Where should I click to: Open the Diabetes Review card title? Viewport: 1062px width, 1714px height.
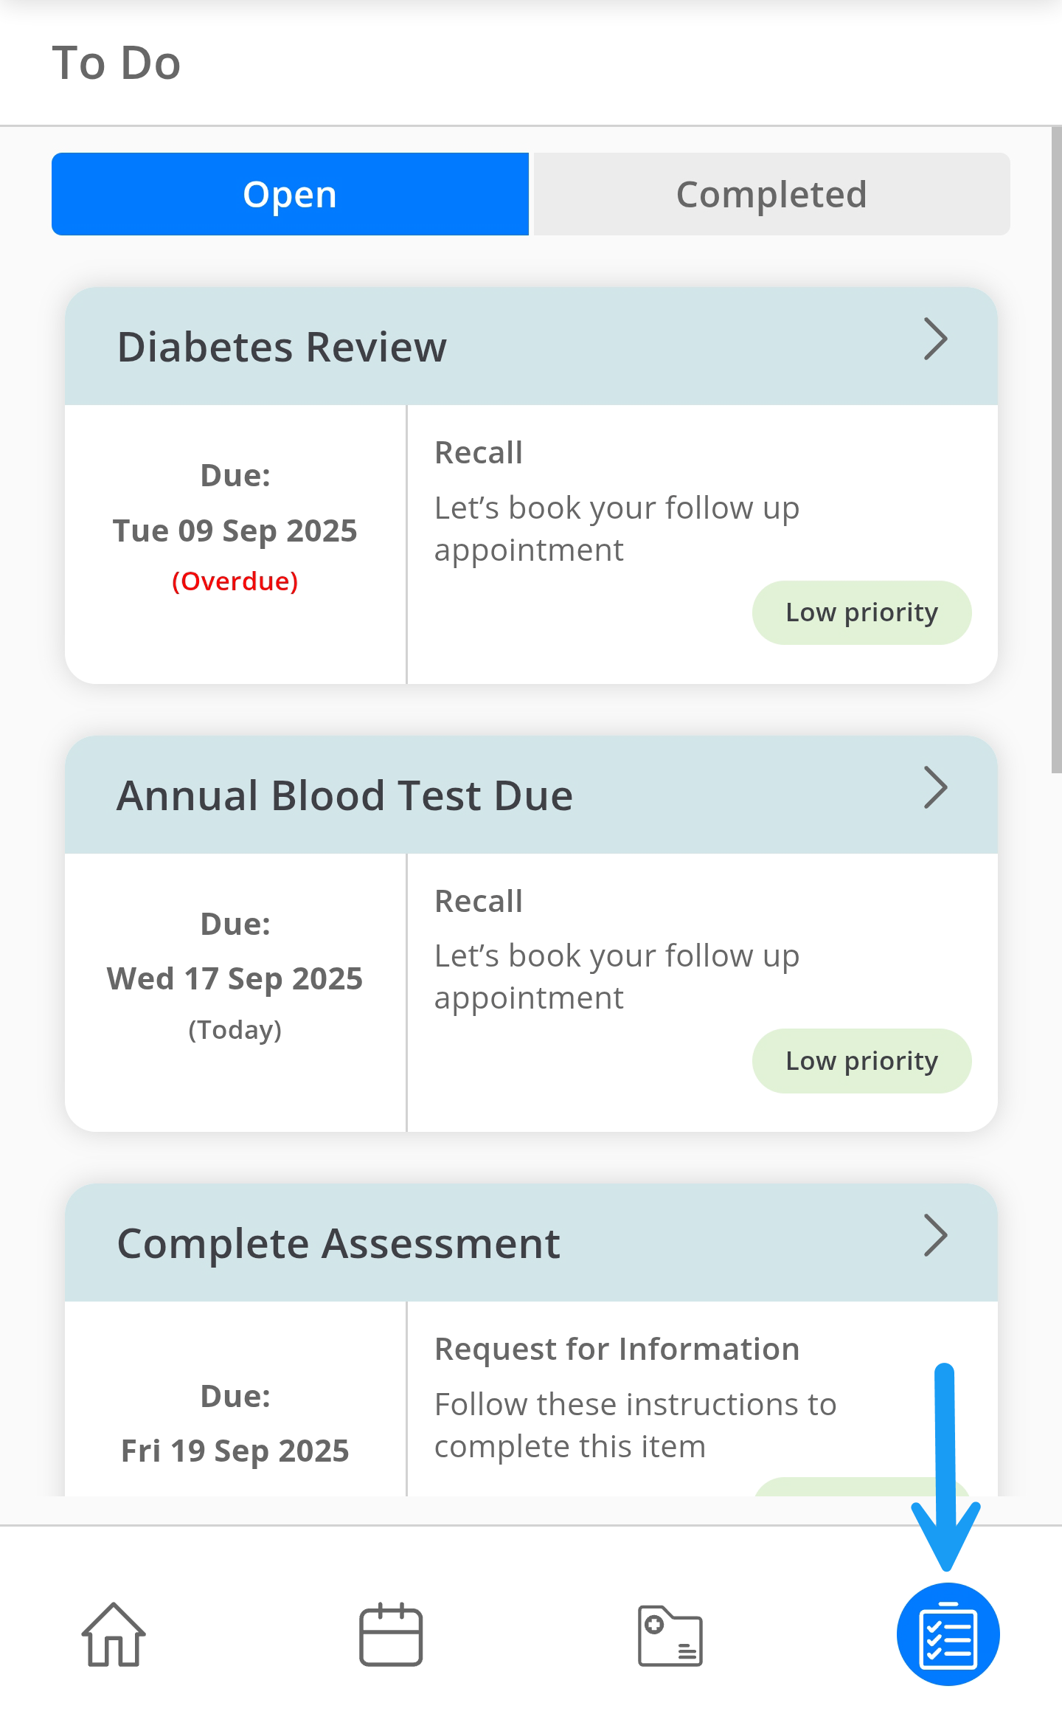tap(282, 347)
